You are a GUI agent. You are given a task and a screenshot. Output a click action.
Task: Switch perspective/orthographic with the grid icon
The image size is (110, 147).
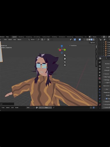coord(65,65)
